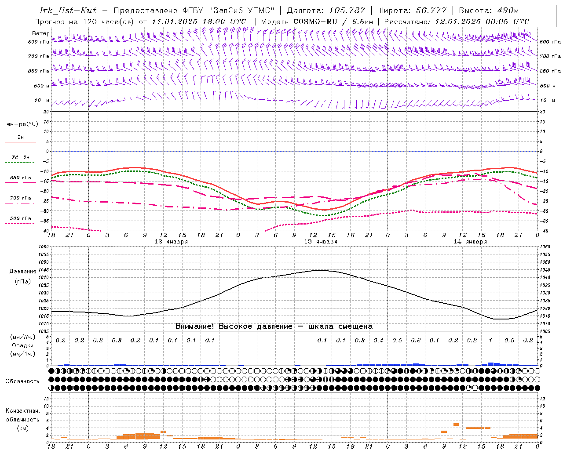Image resolution: width=563 pixels, height=450 pixels.
Task: Select the Высота: 490м header text
Action: (489, 11)
